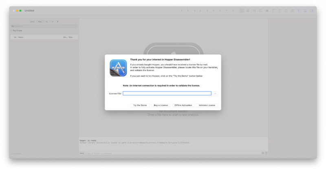Mark as data with the D toolbar button
Viewport: 326px width, 171px height.
207,11
